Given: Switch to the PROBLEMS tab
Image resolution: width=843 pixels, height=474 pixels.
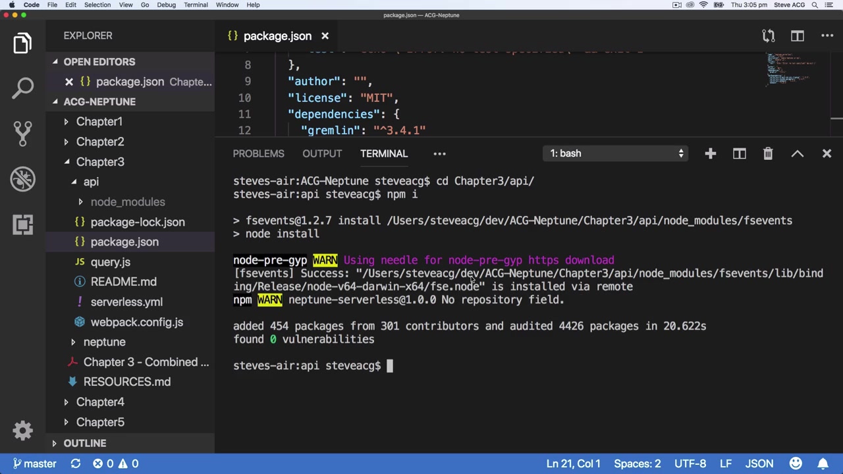Looking at the screenshot, I should 258,153.
